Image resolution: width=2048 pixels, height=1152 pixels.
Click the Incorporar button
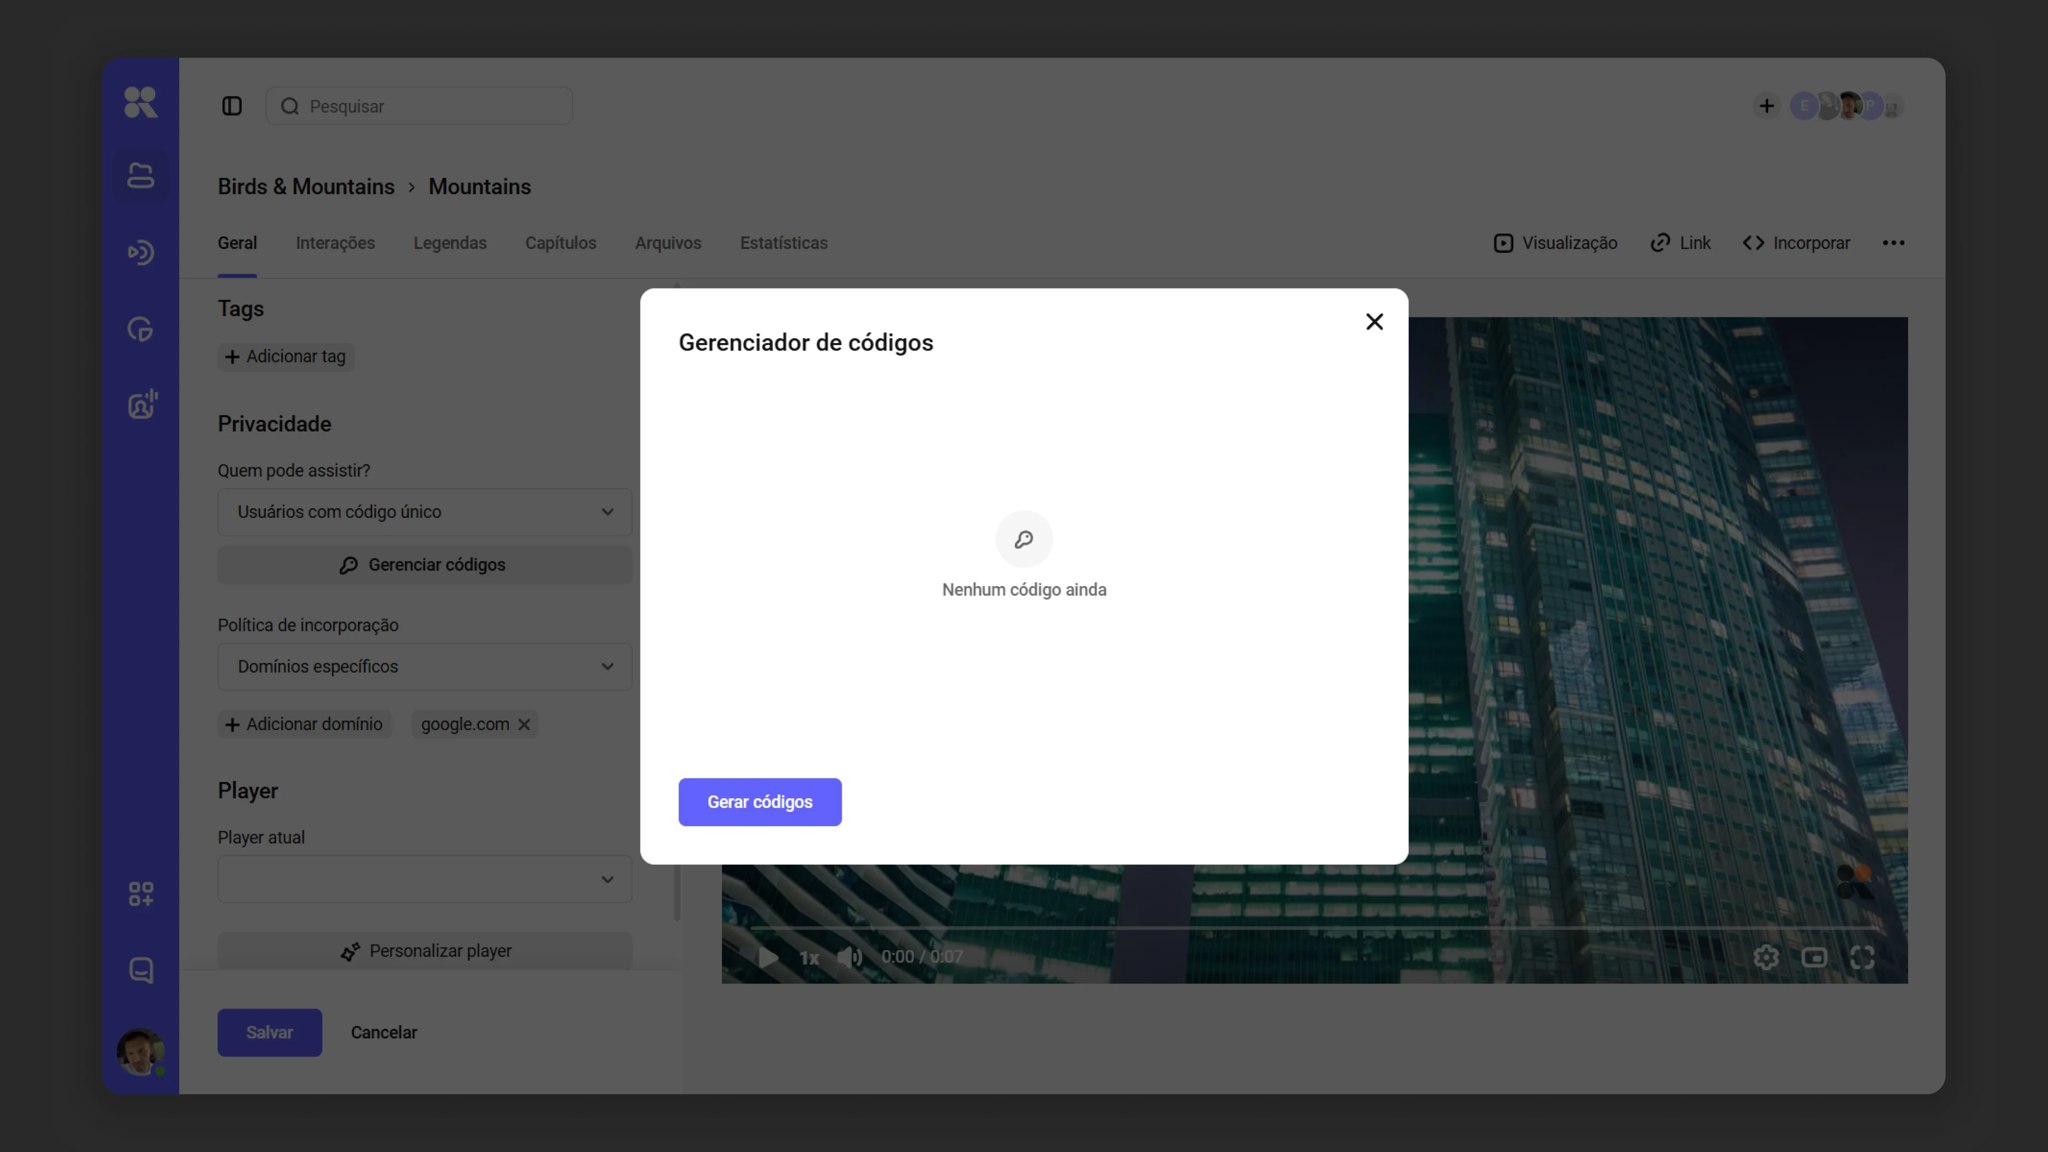[x=1796, y=243]
